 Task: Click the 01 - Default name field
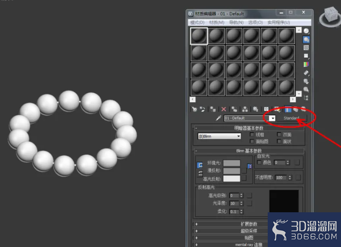[247, 118]
